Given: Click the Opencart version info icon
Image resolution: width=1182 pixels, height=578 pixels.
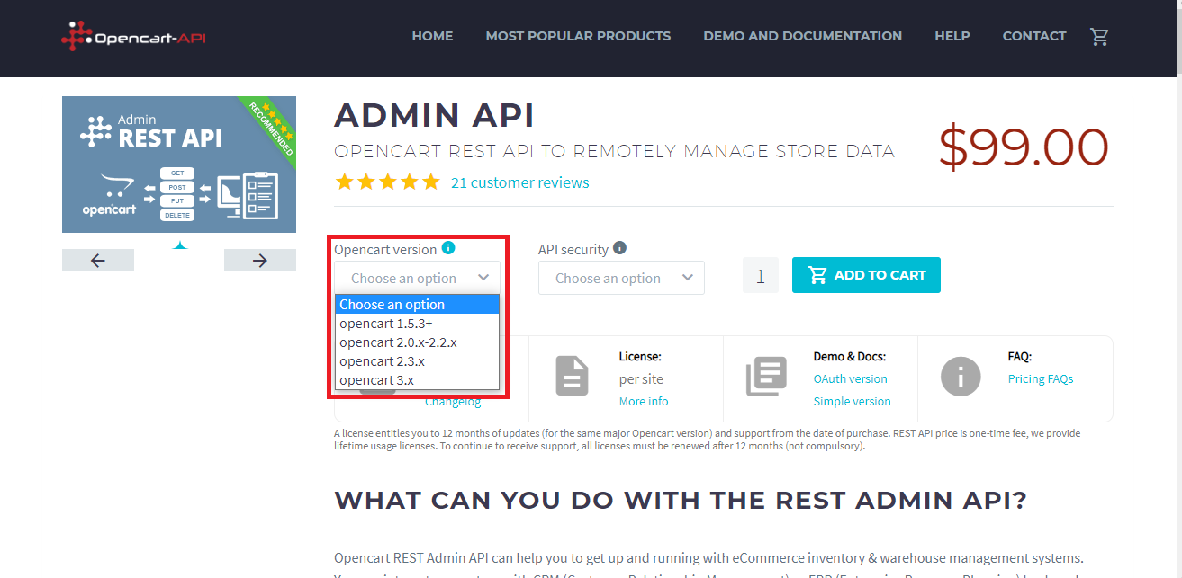Looking at the screenshot, I should [x=448, y=248].
